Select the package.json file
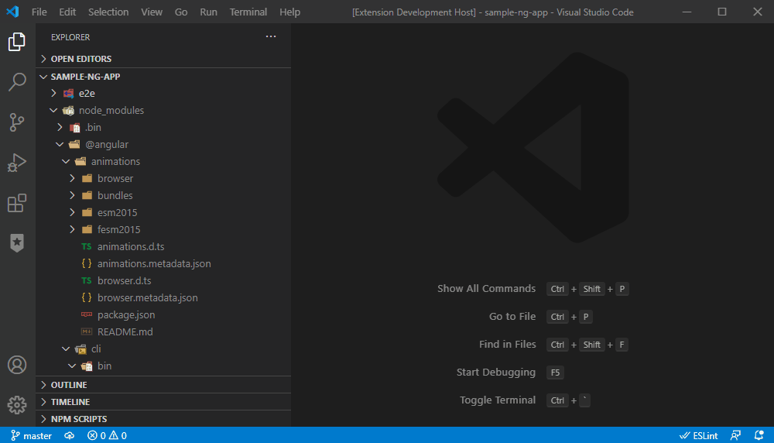 126,314
